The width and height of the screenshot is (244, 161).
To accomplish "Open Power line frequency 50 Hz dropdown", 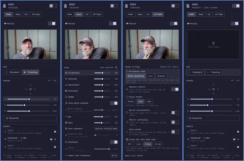I will point(115,156).
